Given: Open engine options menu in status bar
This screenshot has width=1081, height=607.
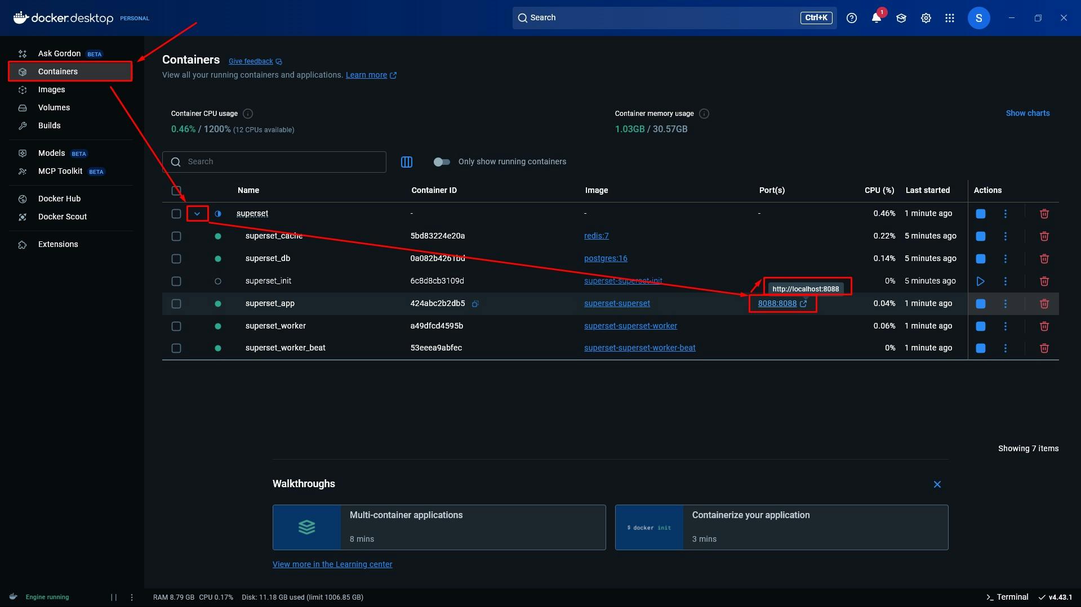Looking at the screenshot, I should coord(132,597).
